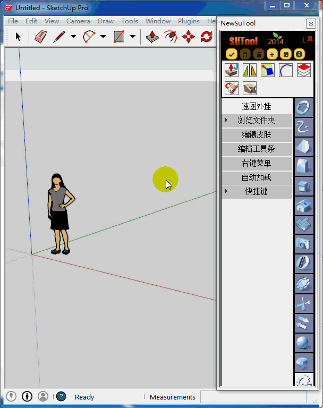Open dropdown beside the Rectangle tool
This screenshot has width=323, height=408.
click(x=133, y=37)
